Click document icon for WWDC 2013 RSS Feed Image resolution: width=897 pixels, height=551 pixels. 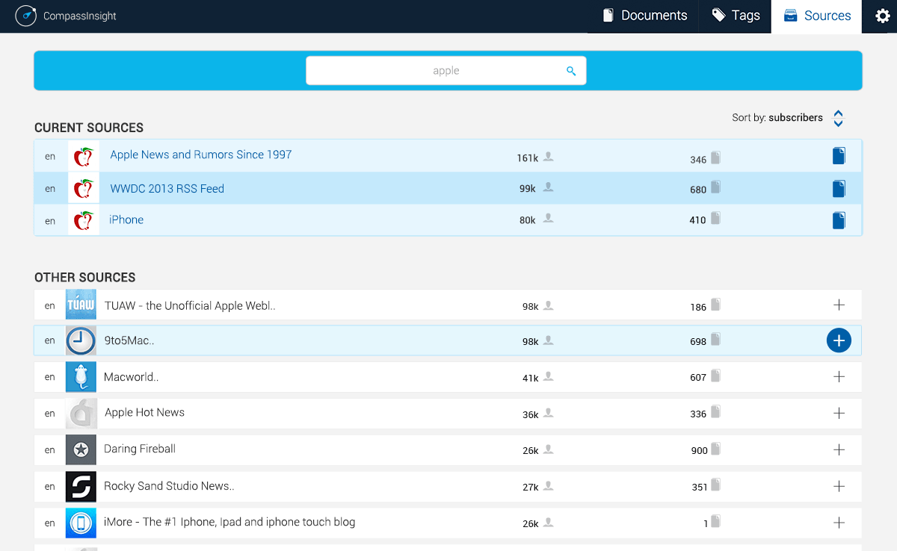[839, 189]
